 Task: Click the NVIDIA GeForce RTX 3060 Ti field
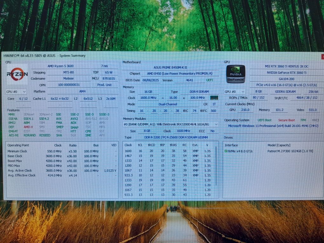pos(287,72)
